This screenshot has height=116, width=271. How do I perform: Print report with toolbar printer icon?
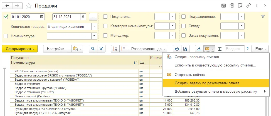point(177,49)
